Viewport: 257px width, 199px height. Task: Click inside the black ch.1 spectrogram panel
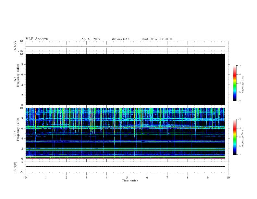coord(125,79)
